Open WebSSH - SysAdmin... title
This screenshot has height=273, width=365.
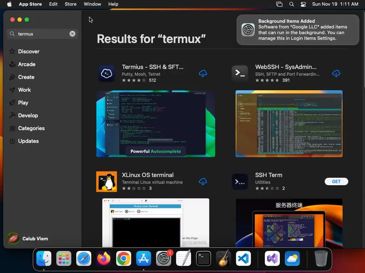tap(286, 67)
